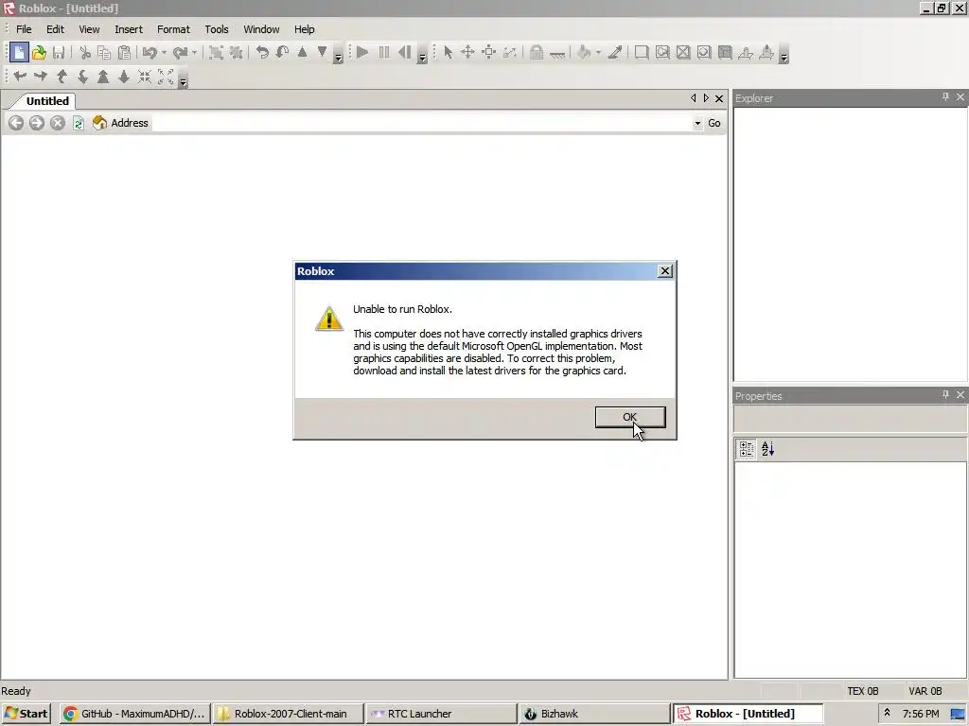Click the Undo toolbar icon

[150, 53]
